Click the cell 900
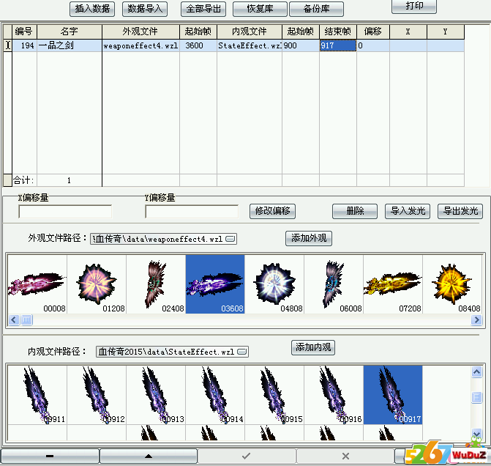 300,45
